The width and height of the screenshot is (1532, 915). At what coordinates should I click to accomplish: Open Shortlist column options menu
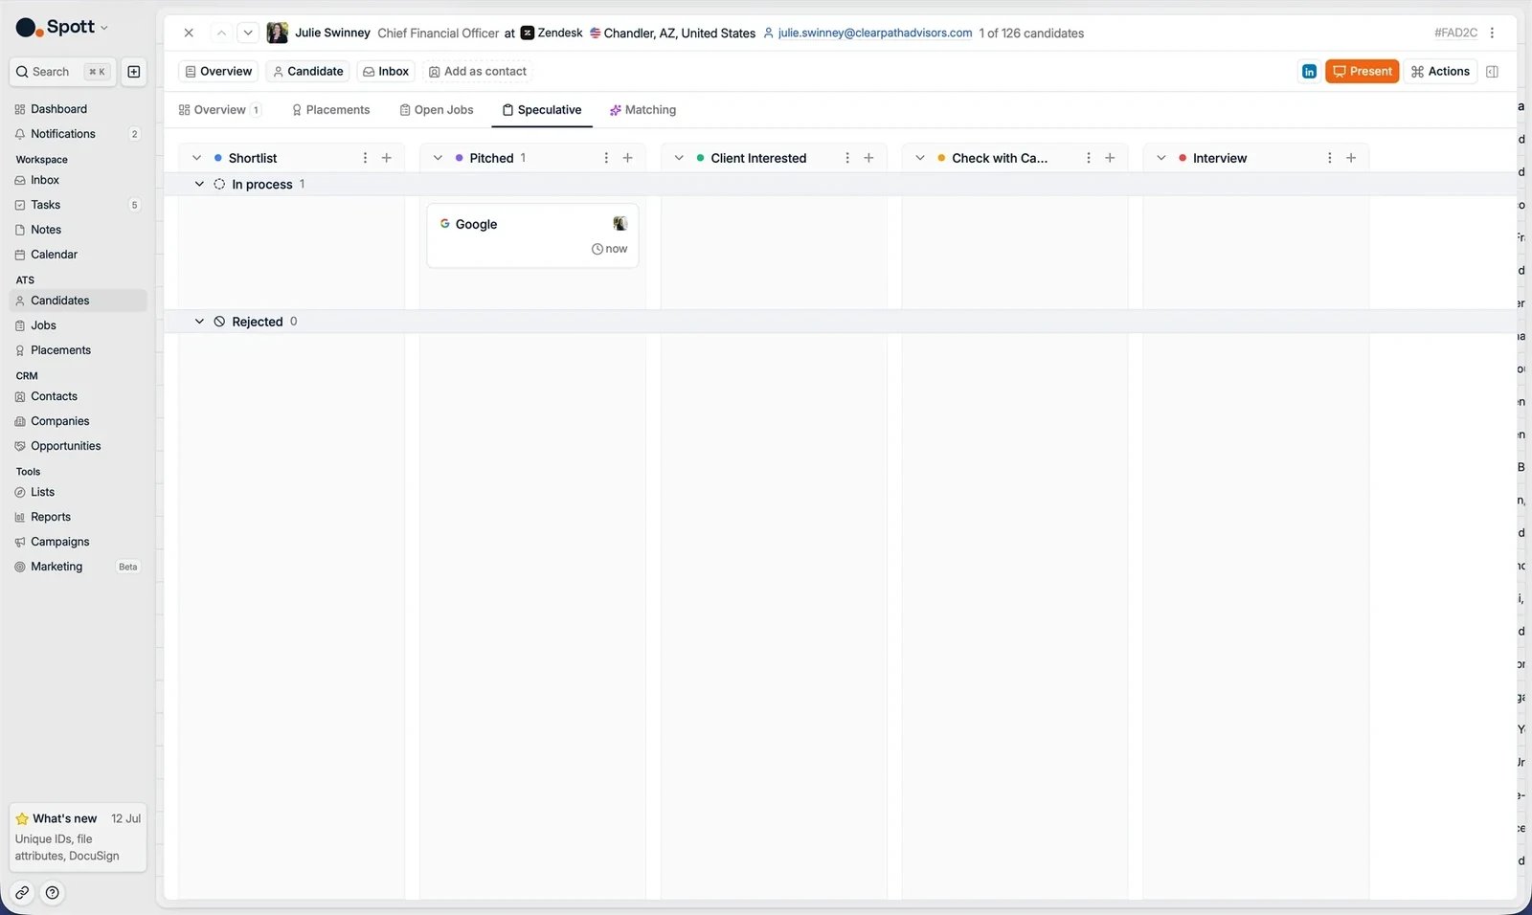pos(365,158)
